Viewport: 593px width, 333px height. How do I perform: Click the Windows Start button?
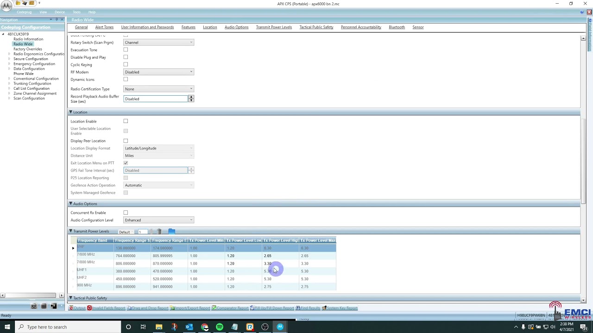coord(7,327)
